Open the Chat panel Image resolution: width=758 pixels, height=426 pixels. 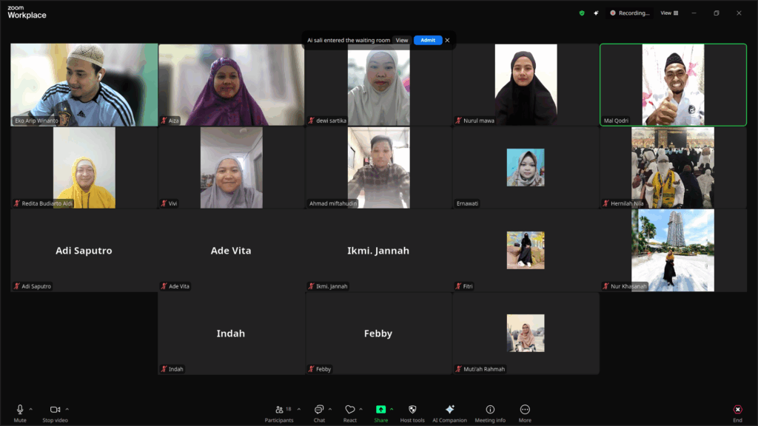pos(319,410)
